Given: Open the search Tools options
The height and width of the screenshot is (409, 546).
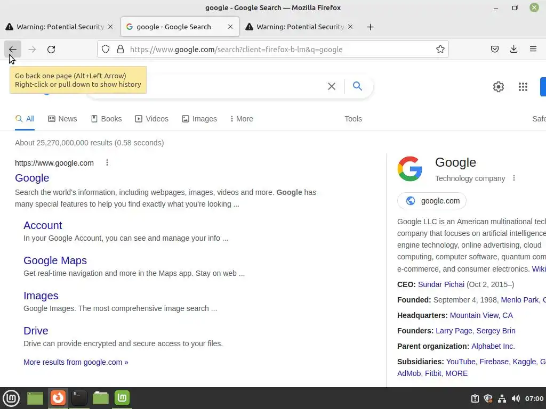Looking at the screenshot, I should (x=353, y=119).
